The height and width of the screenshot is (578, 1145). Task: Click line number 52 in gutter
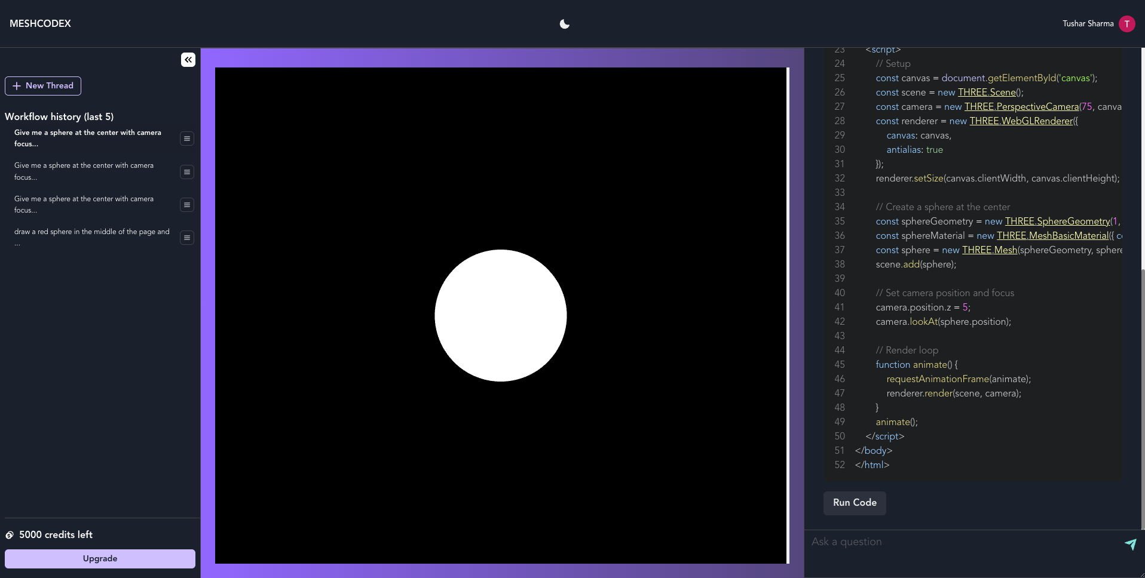click(840, 465)
